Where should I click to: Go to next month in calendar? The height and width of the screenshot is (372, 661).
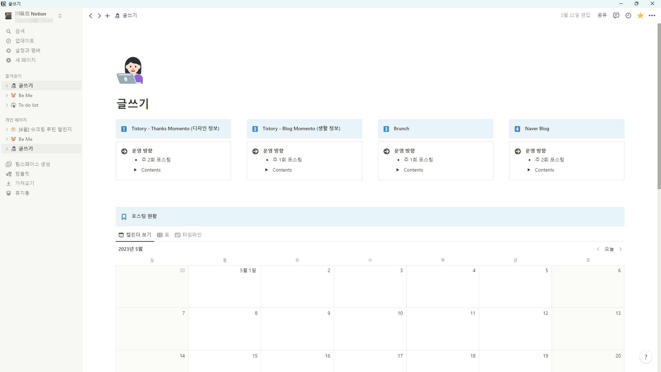pyautogui.click(x=621, y=249)
